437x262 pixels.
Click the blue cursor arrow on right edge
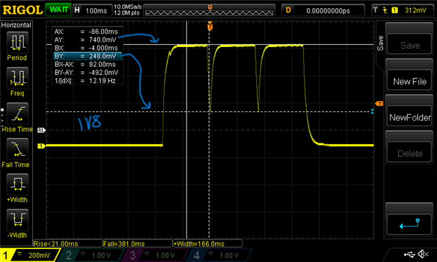(372, 112)
